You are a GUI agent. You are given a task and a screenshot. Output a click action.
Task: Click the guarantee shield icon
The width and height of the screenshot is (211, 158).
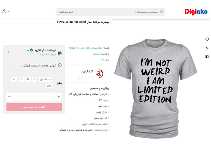60,66
